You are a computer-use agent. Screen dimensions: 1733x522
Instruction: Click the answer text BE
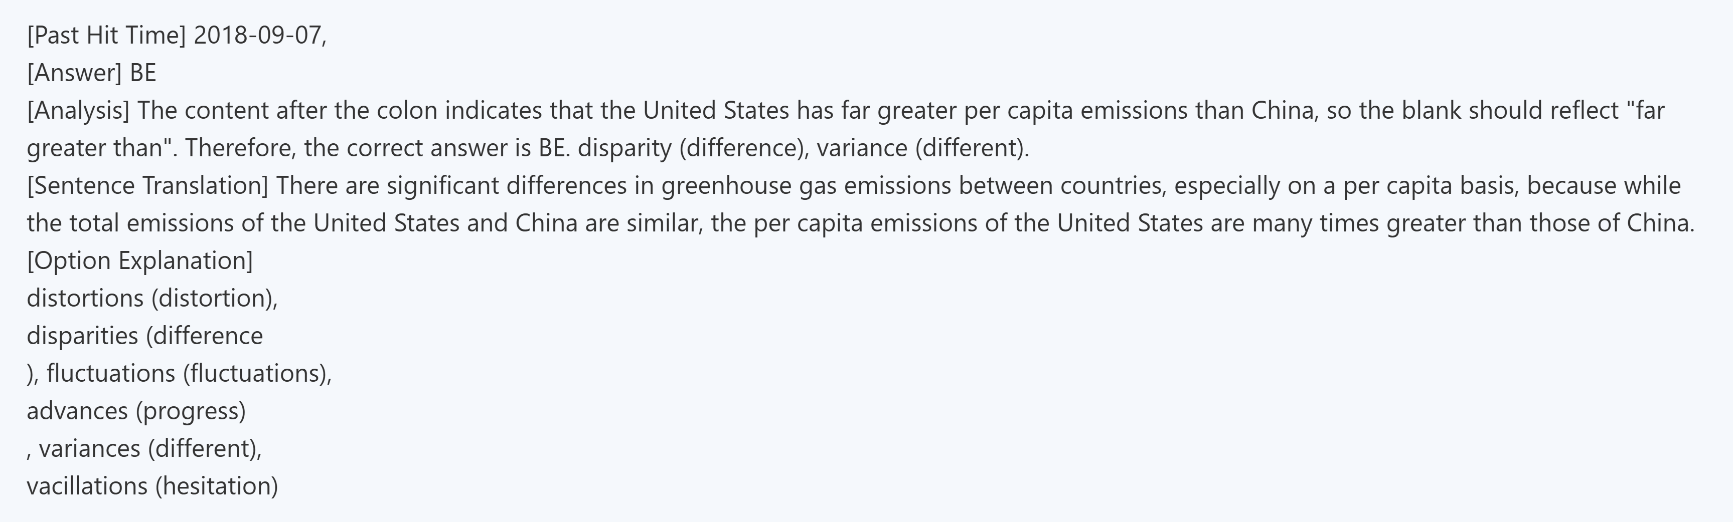[142, 73]
